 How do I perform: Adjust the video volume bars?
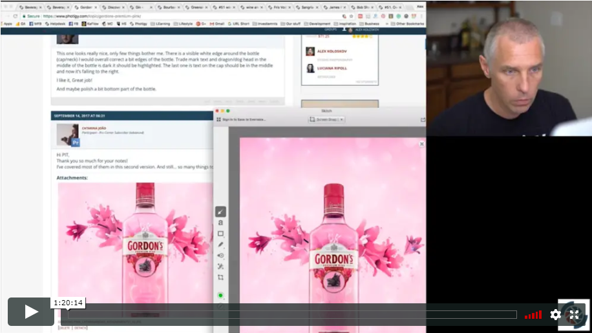click(533, 314)
